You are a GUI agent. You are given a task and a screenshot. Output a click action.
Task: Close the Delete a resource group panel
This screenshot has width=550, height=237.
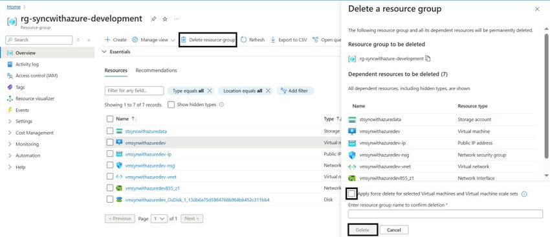pos(537,10)
